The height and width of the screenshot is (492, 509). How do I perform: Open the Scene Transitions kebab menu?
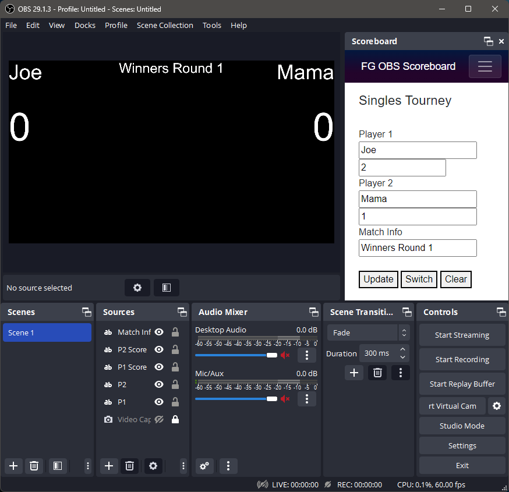400,373
